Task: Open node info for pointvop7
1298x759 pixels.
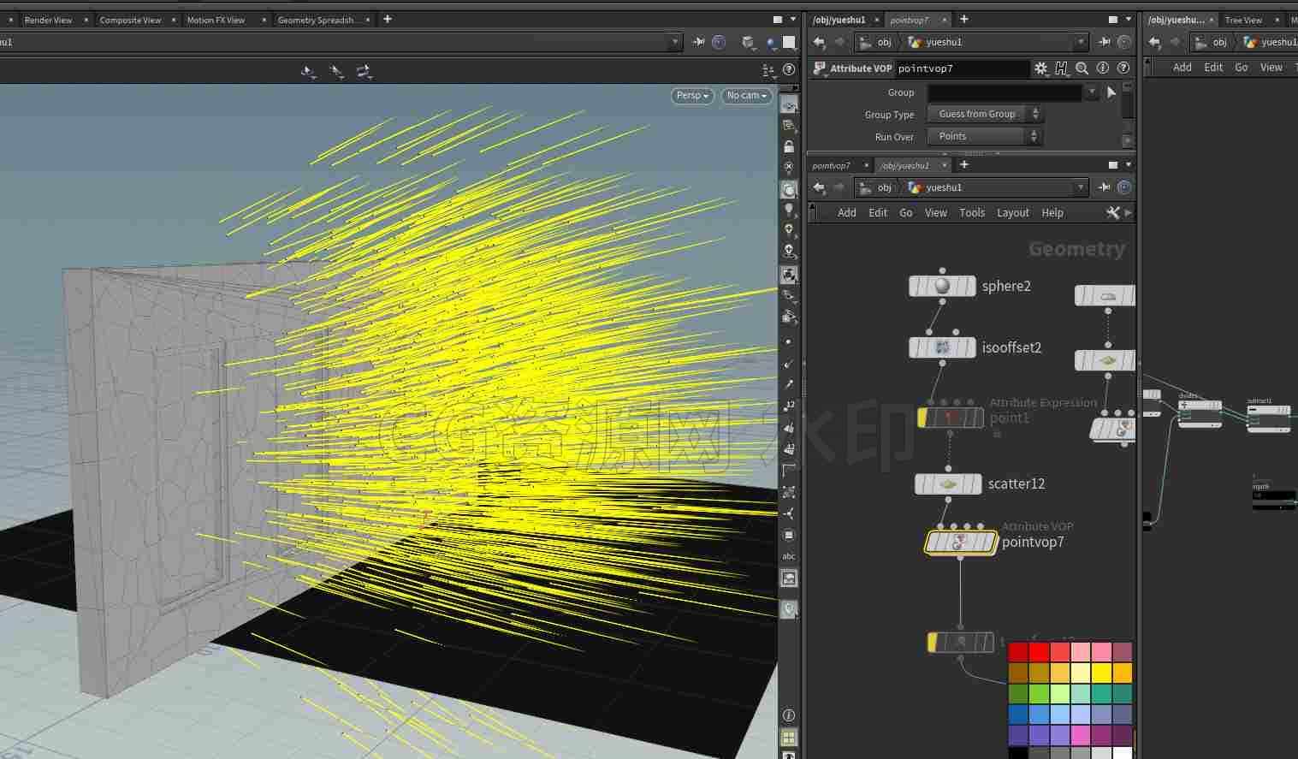Action: [x=1103, y=68]
